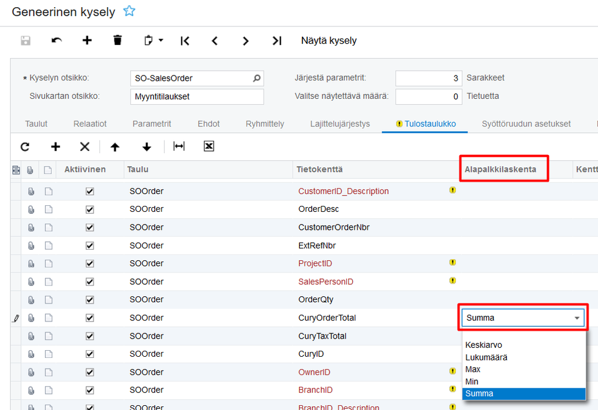Switch to Taulut tab
598x410 pixels.
click(36, 124)
